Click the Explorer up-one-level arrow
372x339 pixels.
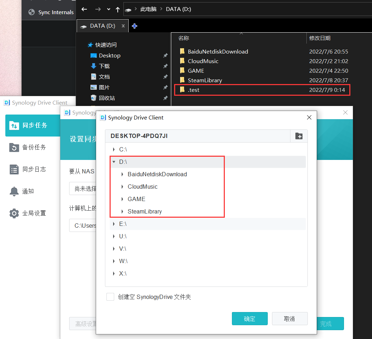(118, 10)
